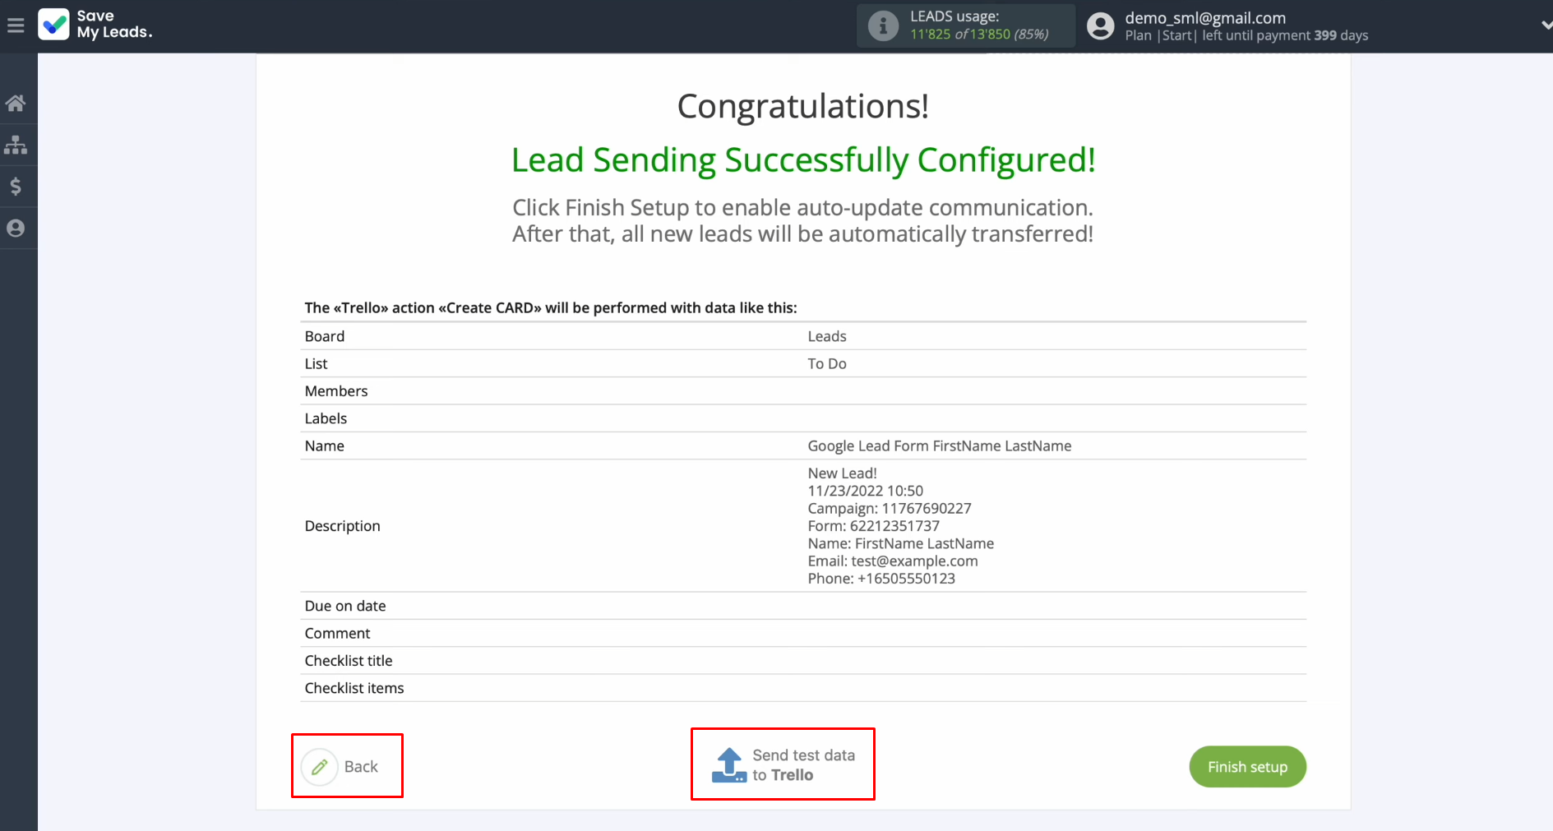This screenshot has height=831, width=1553.
Task: Click the LEADS usage counter text
Action: point(979,35)
